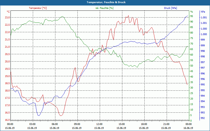This screenshot has height=131, width=210.
Task: Click the '20,0' temperature tick label
Action: pyautogui.click(x=7, y=62)
